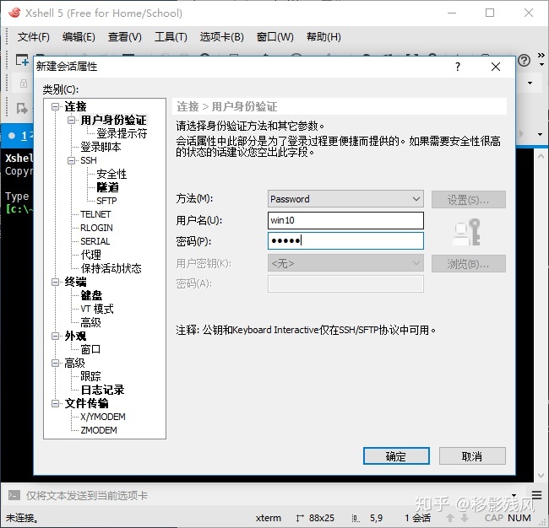Select 登录提示符 in the tree
The height and width of the screenshot is (528, 549).
pyautogui.click(x=122, y=133)
